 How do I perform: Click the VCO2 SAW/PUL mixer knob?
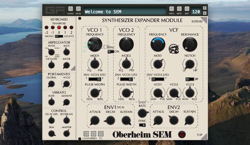[174, 93]
